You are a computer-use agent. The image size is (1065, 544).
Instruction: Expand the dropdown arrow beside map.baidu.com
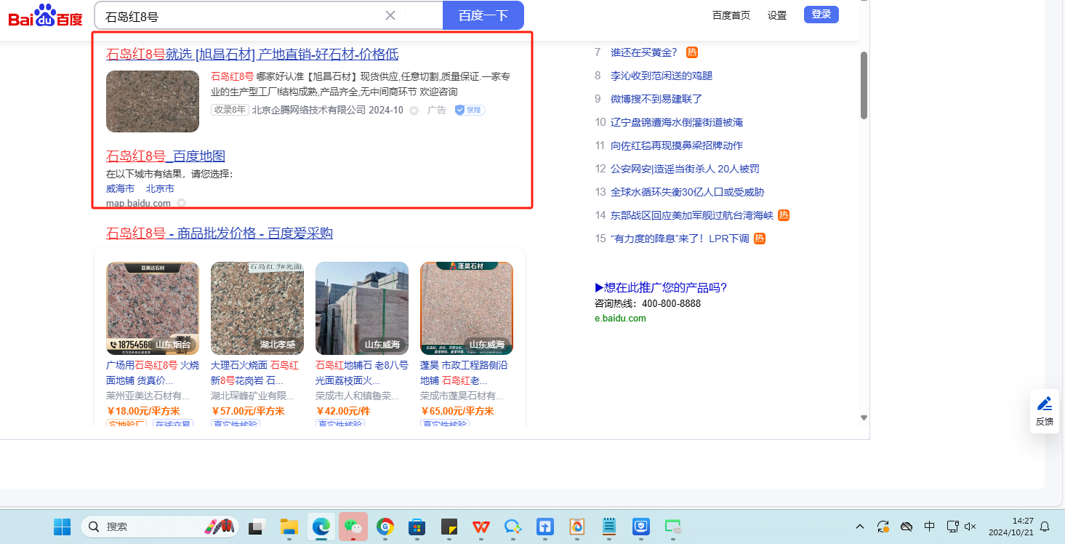pyautogui.click(x=182, y=204)
